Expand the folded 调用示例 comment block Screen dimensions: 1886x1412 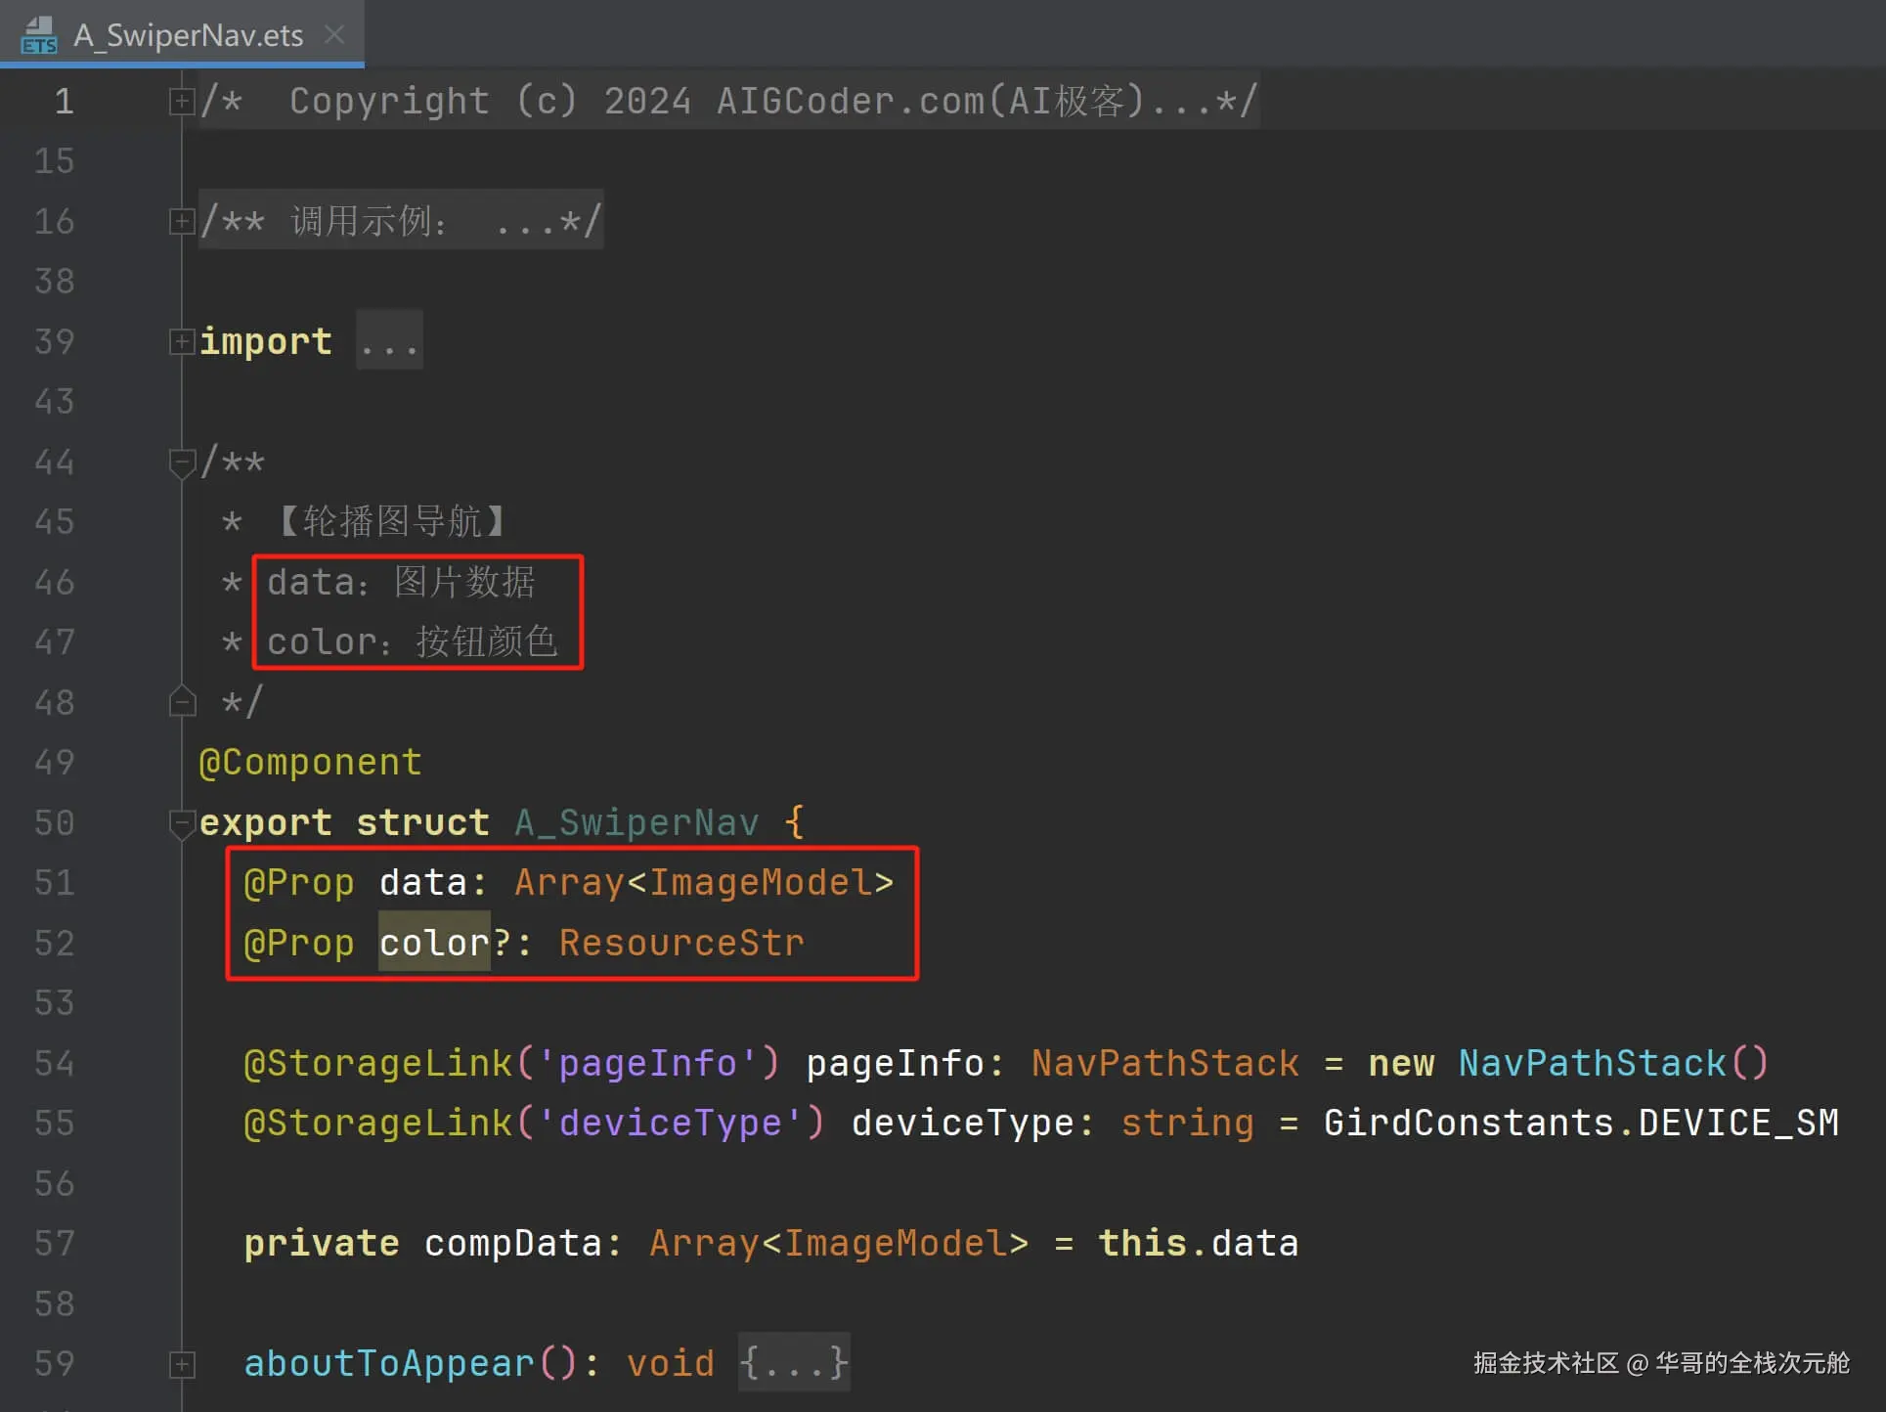pos(181,221)
